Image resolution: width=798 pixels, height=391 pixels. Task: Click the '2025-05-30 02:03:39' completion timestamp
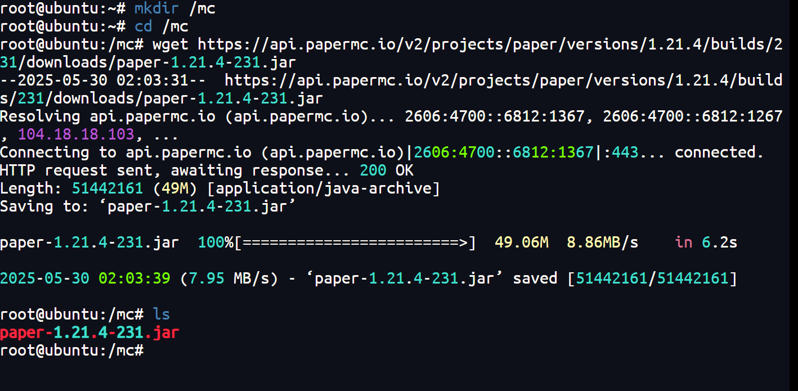coord(85,278)
